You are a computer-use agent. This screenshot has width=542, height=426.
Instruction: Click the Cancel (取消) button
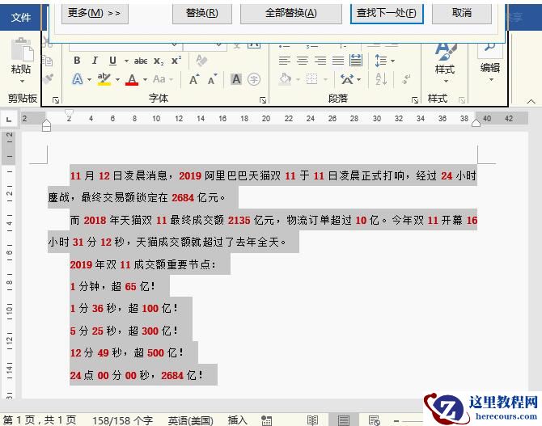tap(462, 14)
